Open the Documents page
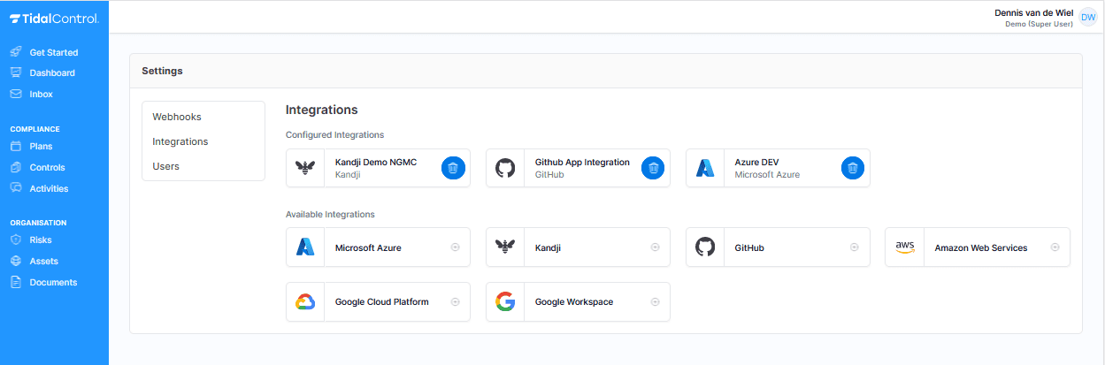 (54, 283)
